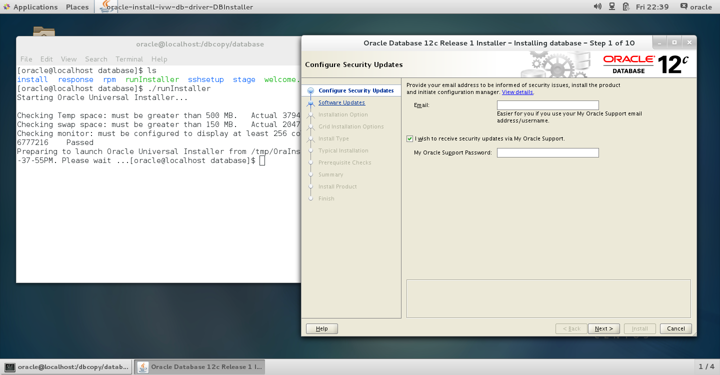Follow the View details link

[517, 92]
